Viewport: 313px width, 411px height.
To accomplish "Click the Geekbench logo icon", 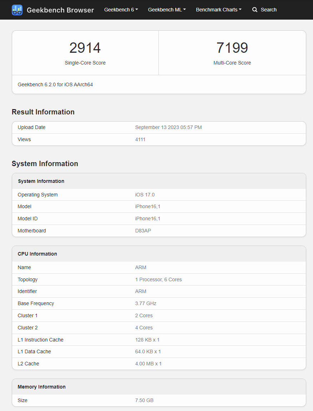I will point(17,10).
